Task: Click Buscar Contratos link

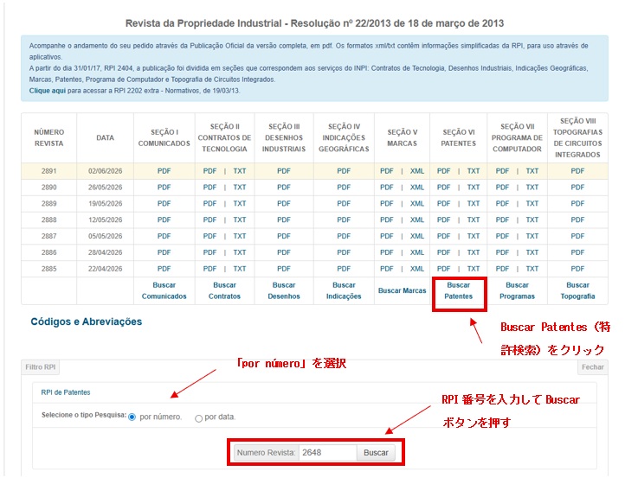Action: pyautogui.click(x=224, y=290)
